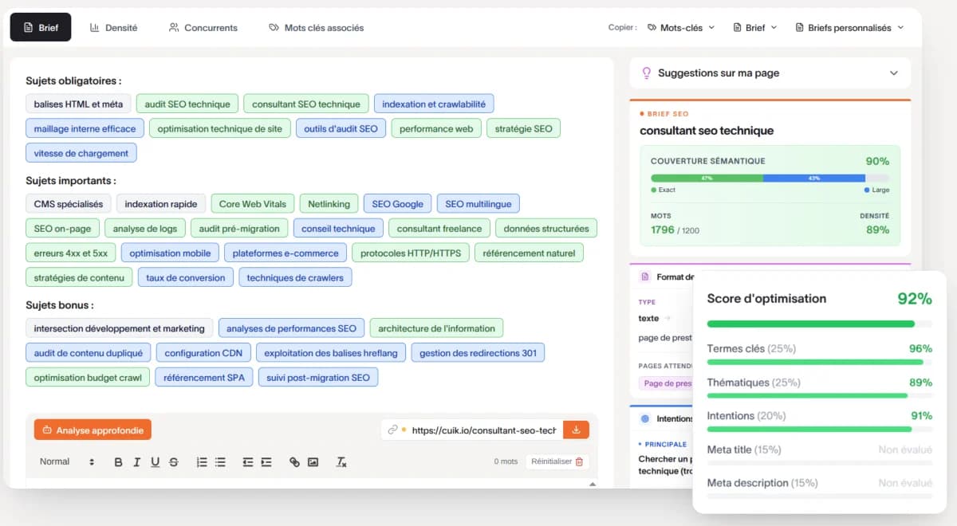Insert a bulleted list
This screenshot has height=526, width=957.
coord(220,461)
